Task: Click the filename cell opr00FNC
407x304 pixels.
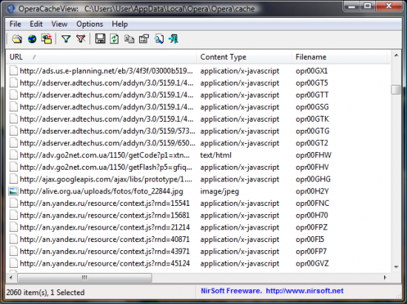Action: click(312, 204)
